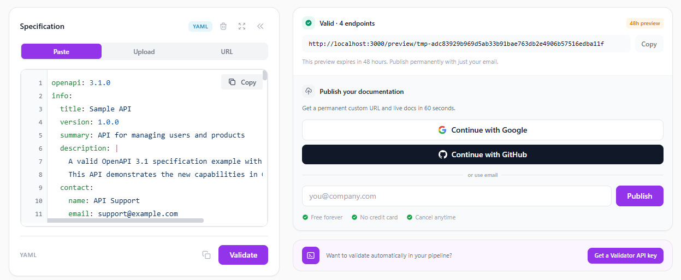Click the cloud upload publish icon
This screenshot has height=280, width=681.
(309, 91)
